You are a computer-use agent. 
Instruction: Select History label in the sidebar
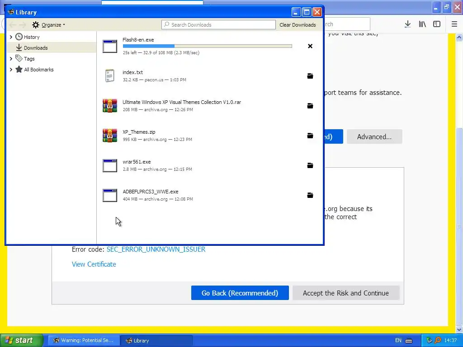pos(32,37)
